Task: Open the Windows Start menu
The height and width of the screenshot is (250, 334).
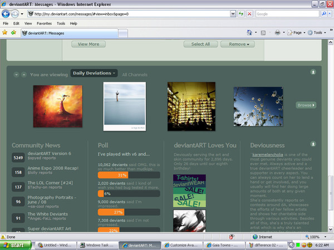Action: (x=16, y=245)
